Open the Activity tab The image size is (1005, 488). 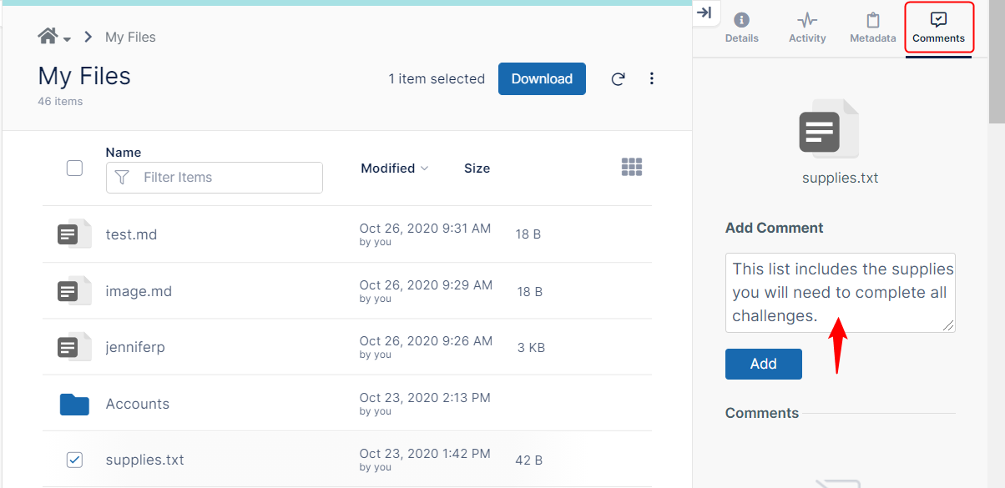coord(807,28)
